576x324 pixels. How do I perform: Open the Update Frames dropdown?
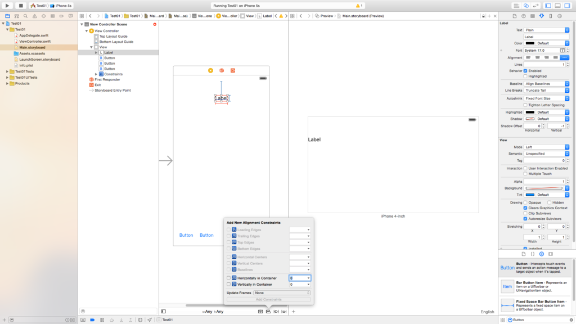click(282, 292)
